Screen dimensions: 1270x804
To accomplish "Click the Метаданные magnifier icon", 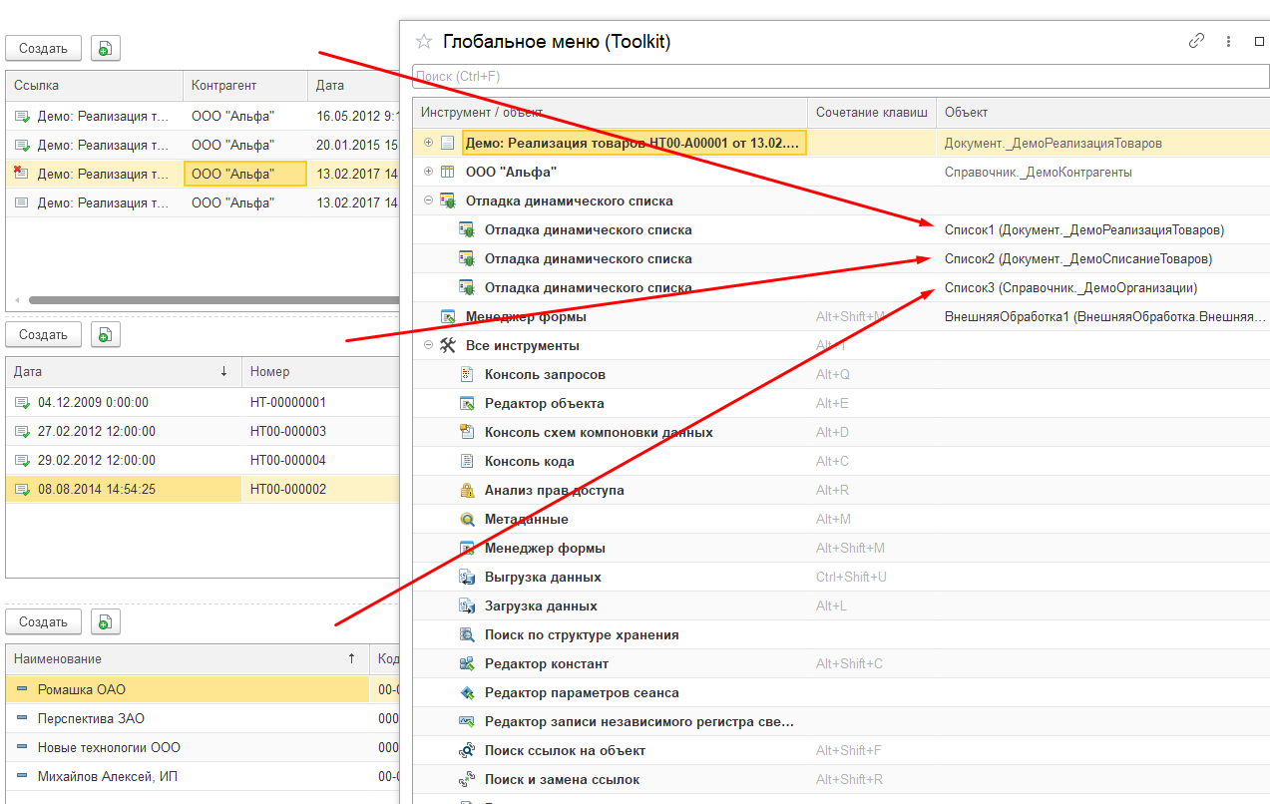I will pyautogui.click(x=467, y=519).
